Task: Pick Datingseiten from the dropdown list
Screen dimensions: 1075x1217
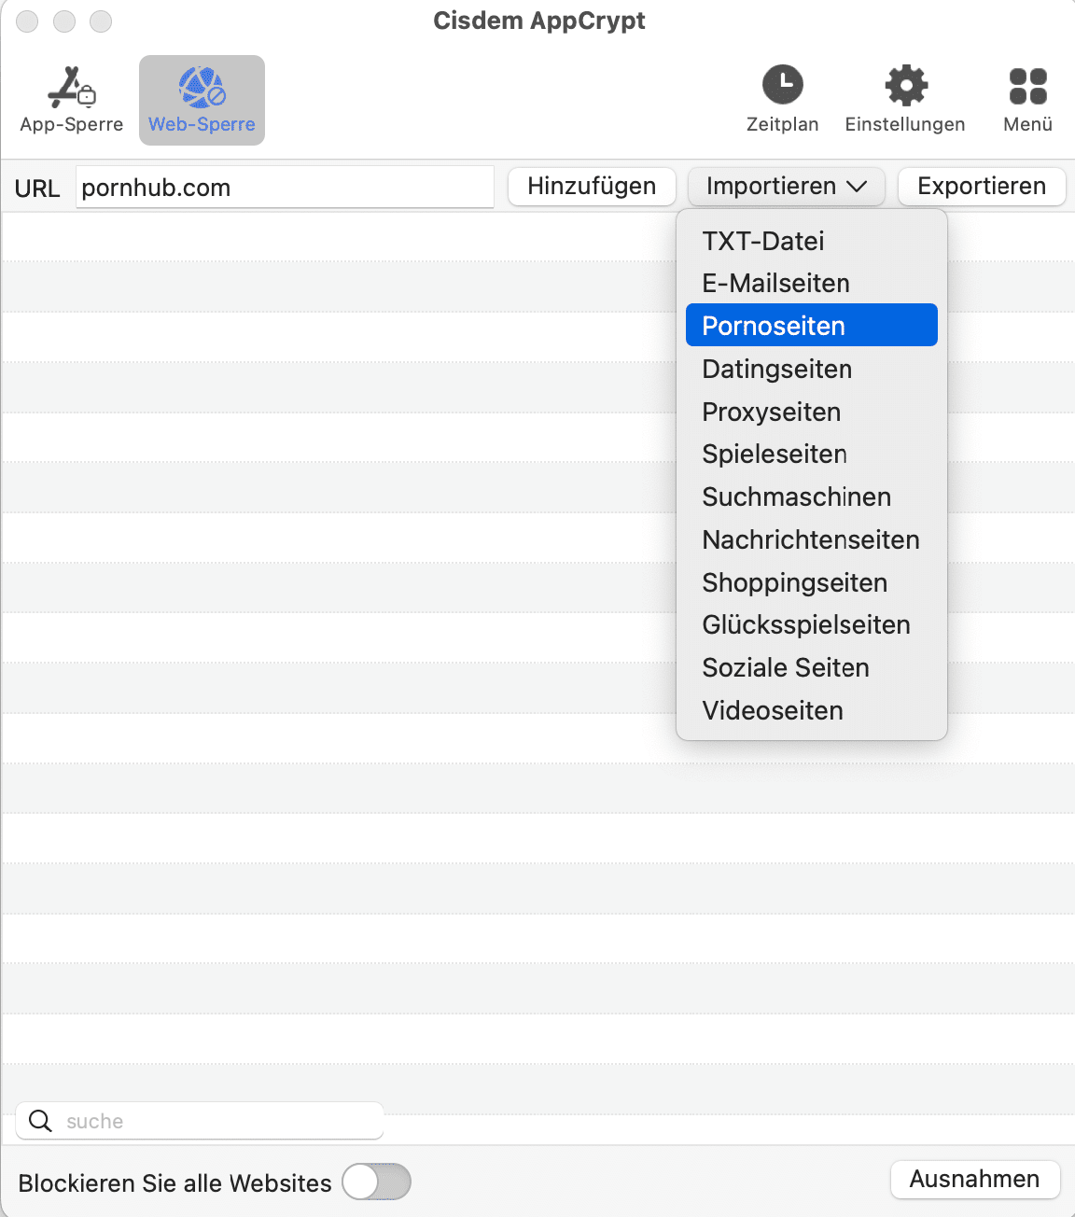Action: coord(776,369)
